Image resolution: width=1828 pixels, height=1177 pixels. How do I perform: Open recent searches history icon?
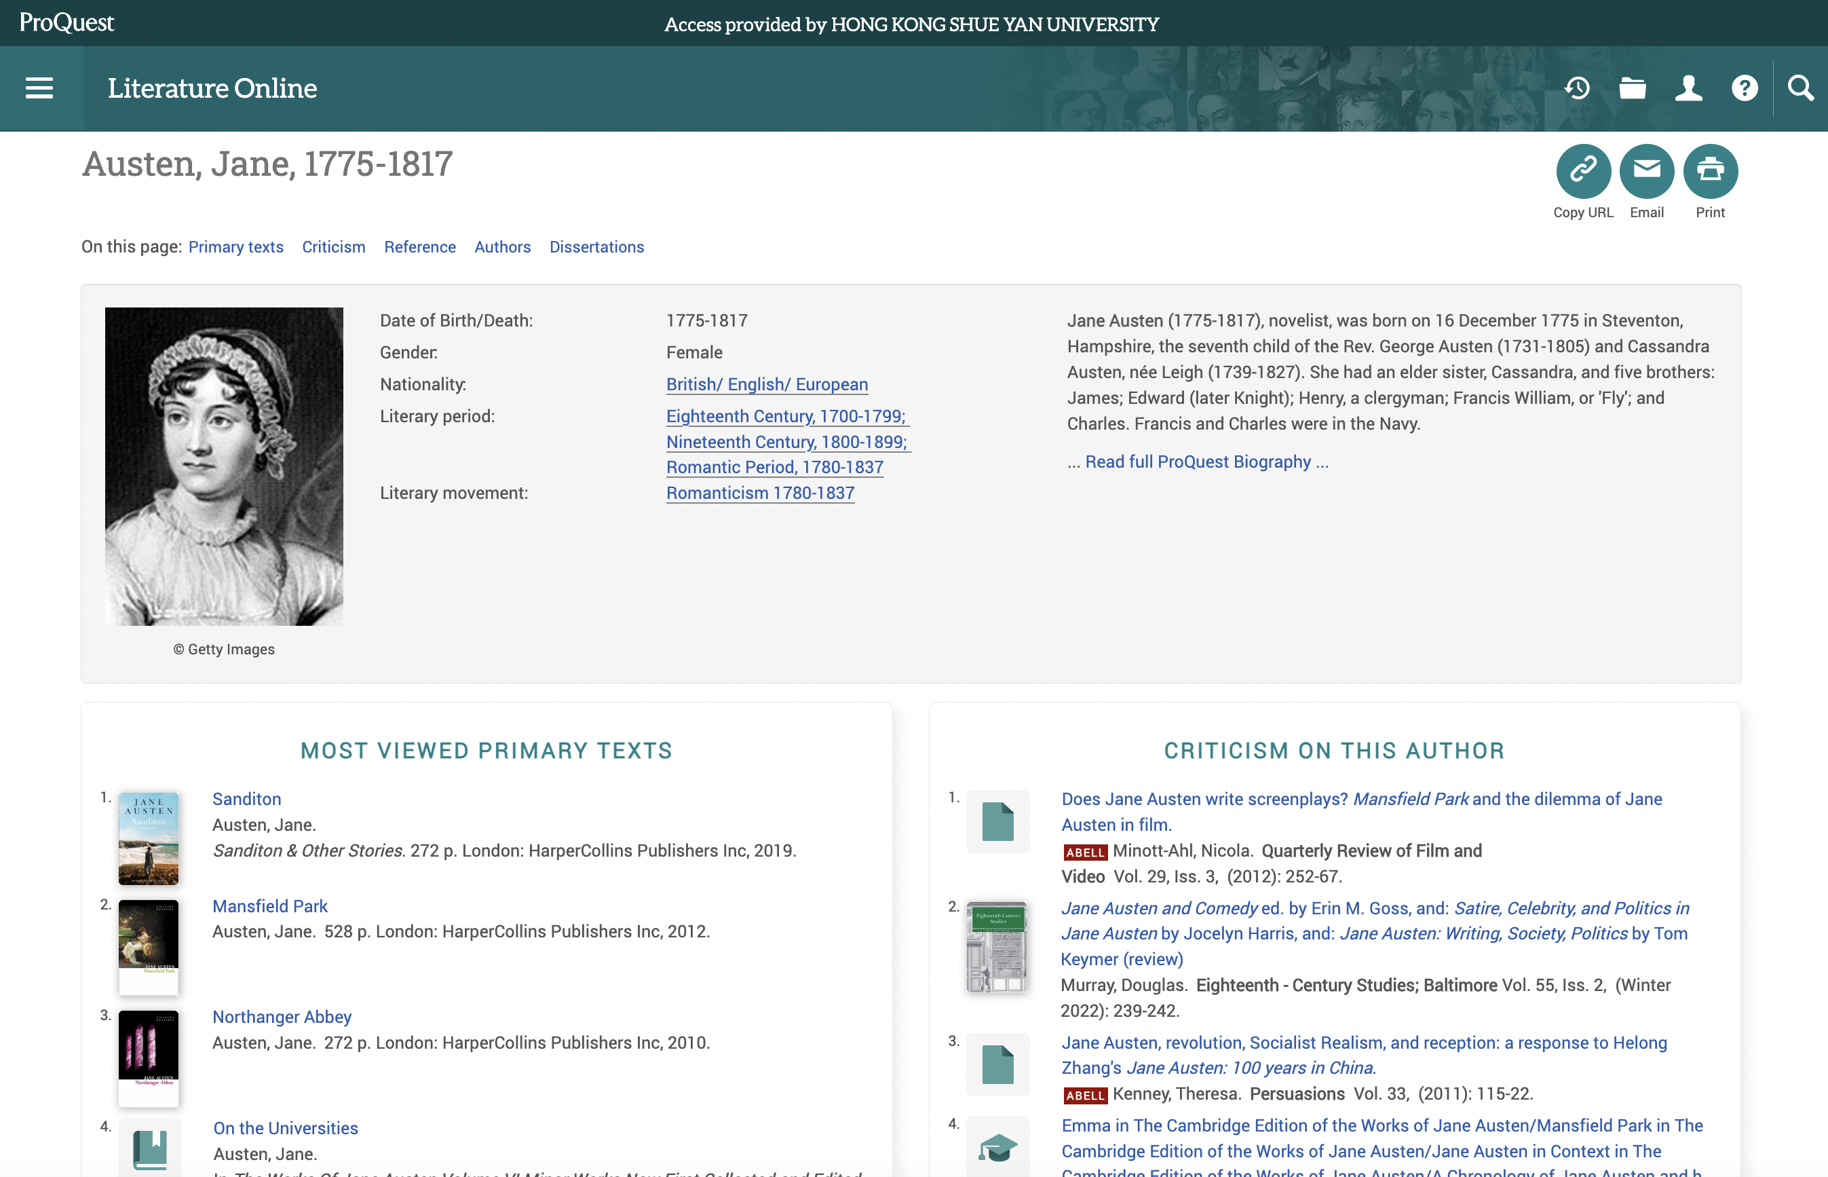[x=1577, y=88]
